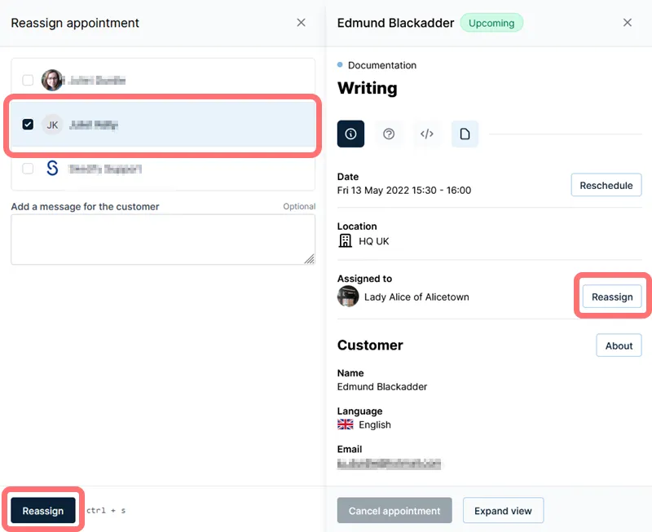Image resolution: width=652 pixels, height=532 pixels.
Task: Click the HQ UK building icon
Action: click(345, 240)
